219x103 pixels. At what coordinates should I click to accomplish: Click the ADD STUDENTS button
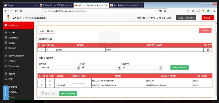coord(68,94)
